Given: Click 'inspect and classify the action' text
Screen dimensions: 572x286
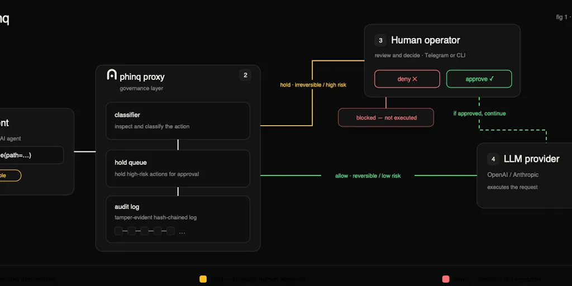Looking at the screenshot, I should 152,127.
